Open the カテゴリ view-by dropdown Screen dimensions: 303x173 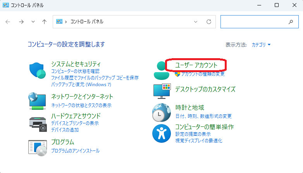pyautogui.click(x=261, y=45)
